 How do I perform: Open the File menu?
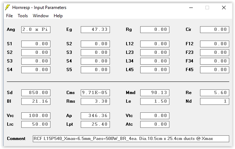click(9, 16)
